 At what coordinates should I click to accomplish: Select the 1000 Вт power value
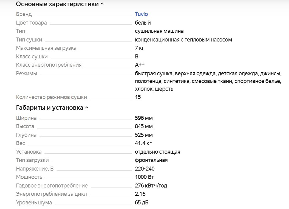pyautogui.click(x=144, y=177)
